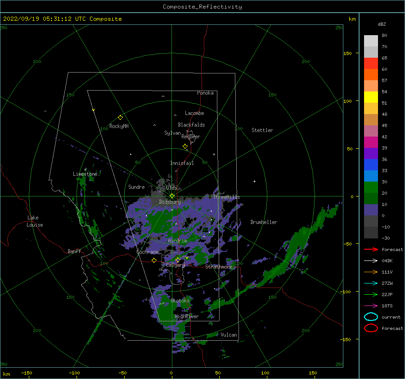Click the yellow diamond marker at radar center
This screenshot has width=405, height=379.
172,196
